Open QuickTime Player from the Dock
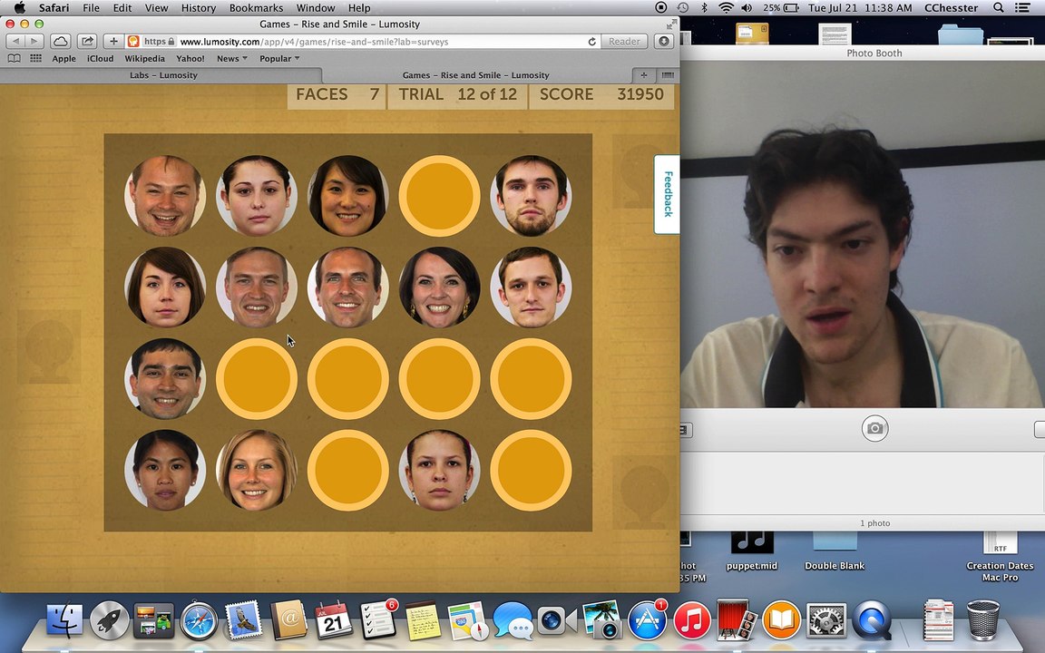This screenshot has height=653, width=1045. pos(871,620)
